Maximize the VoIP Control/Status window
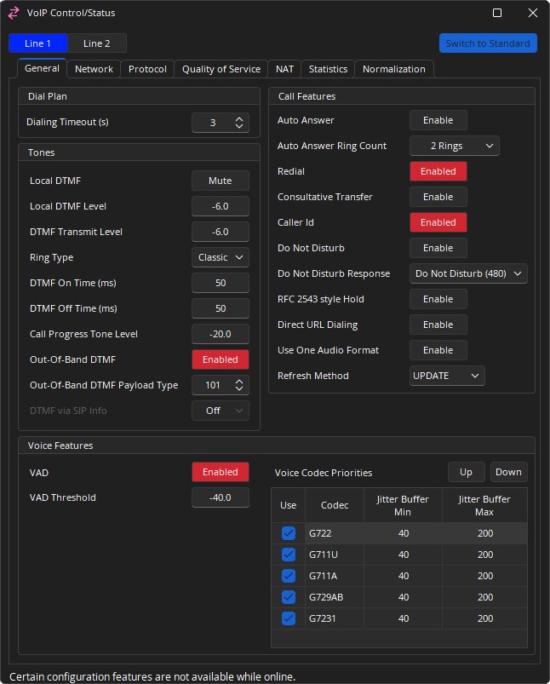The height and width of the screenshot is (684, 550). pos(497,13)
